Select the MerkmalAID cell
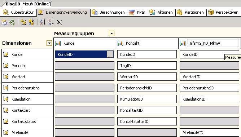This screenshot has height=137, width=241. tap(209, 133)
